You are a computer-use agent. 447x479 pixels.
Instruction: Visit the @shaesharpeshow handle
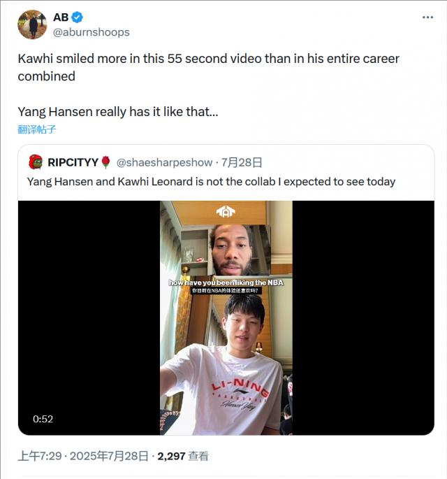pyautogui.click(x=164, y=162)
